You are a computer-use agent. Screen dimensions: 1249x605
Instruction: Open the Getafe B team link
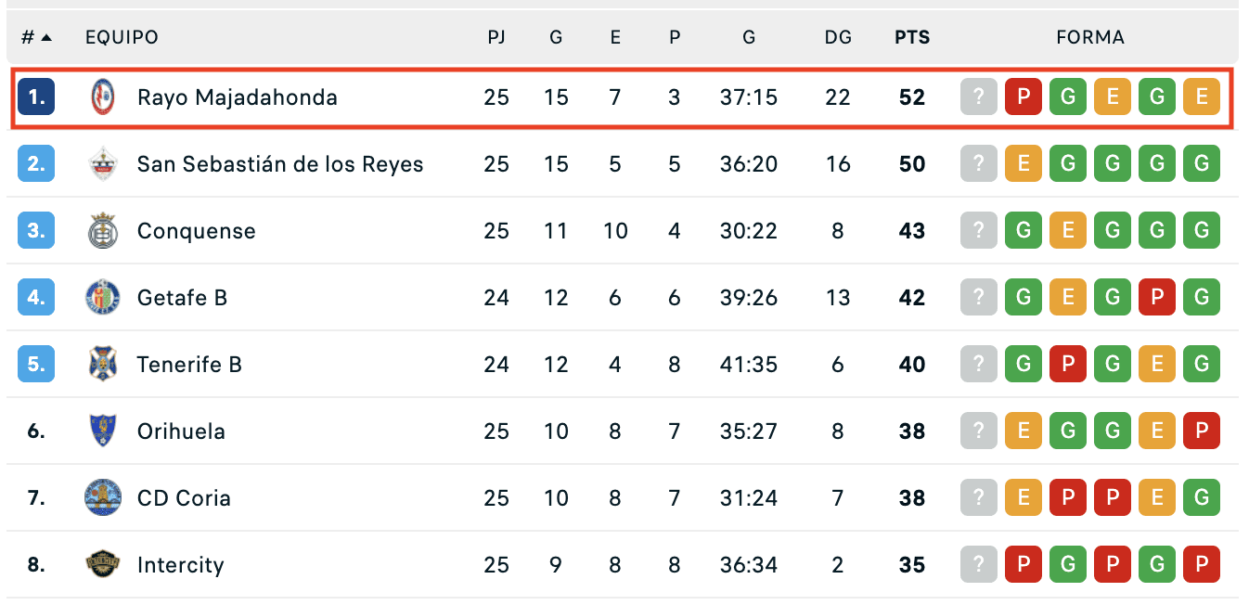point(182,298)
